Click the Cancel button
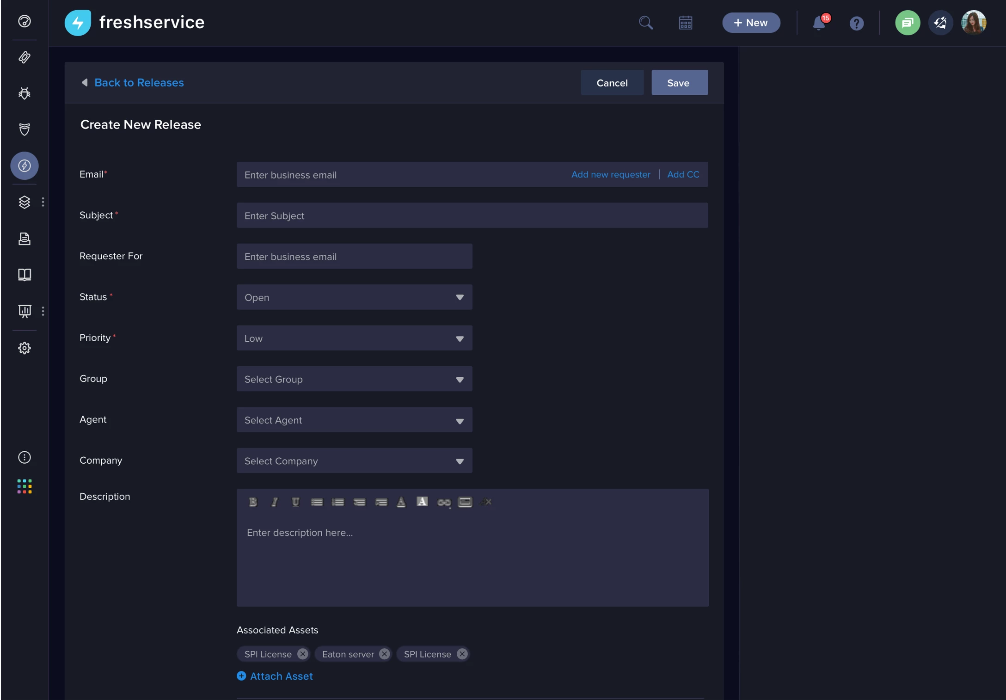Screen dimensions: 1006x700 [x=612, y=83]
